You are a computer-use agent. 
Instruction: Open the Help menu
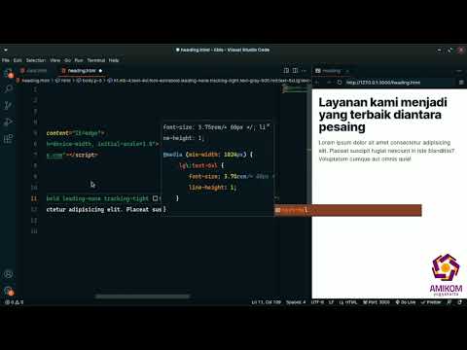coord(114,60)
